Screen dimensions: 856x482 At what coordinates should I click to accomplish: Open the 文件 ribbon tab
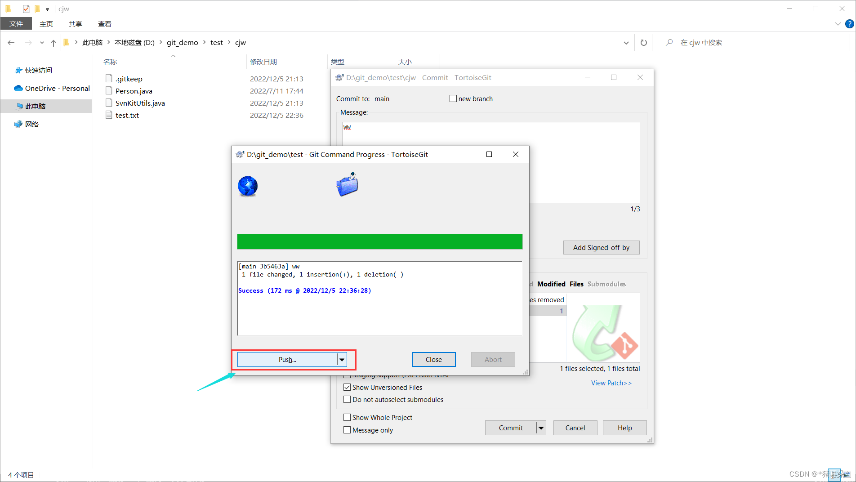(16, 23)
